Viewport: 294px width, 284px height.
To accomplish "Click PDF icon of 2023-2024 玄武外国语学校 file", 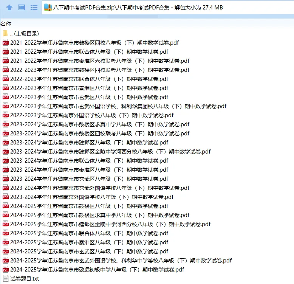I will point(6,188).
